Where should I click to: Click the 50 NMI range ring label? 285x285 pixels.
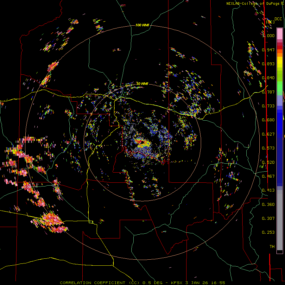coord(142,84)
